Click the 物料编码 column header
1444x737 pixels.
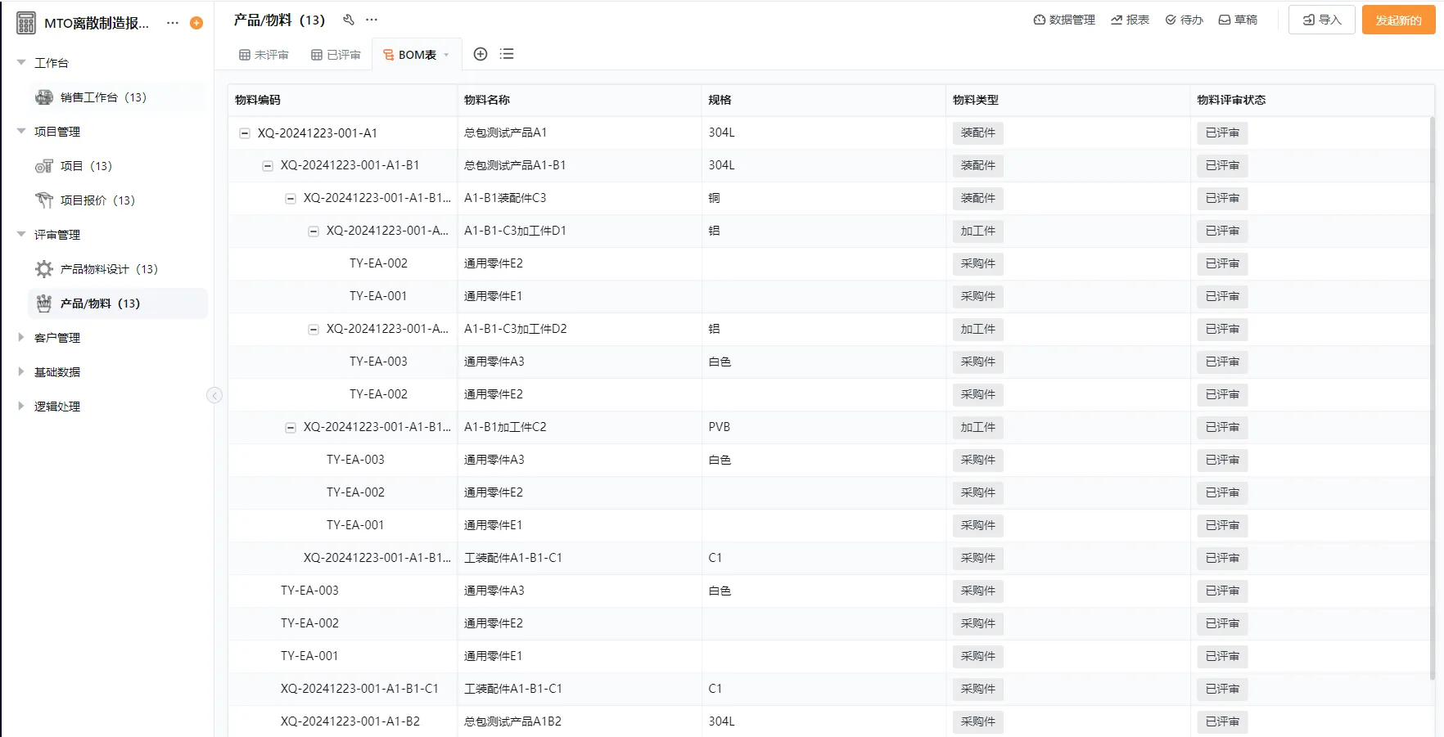pos(255,99)
